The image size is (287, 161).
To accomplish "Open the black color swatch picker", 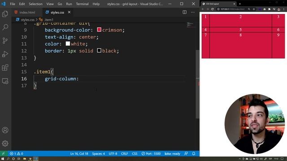I will pos(99,51).
